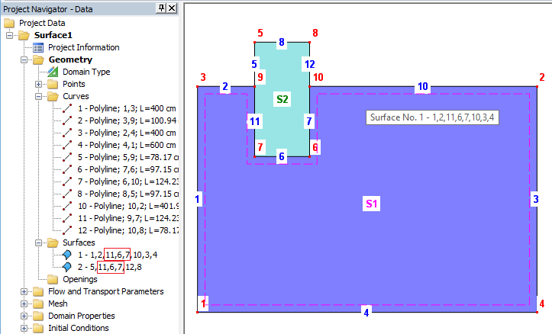The image size is (552, 334).
Task: Click polyline icon of curve 5
Action: (x=67, y=157)
